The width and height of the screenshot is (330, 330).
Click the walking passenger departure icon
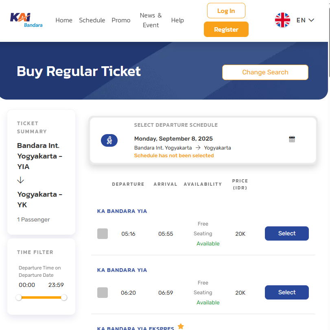click(x=109, y=141)
